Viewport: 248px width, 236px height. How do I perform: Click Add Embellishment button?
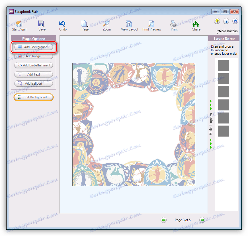click(34, 65)
